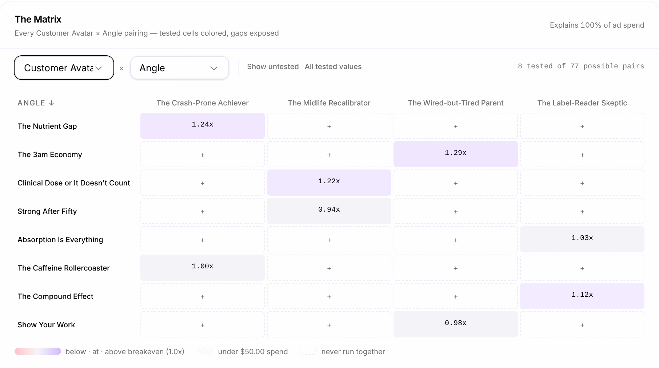
Task: Add Caffeine Rollercoaster × Wired-but-Tired Parent pairing
Action: 456,268
